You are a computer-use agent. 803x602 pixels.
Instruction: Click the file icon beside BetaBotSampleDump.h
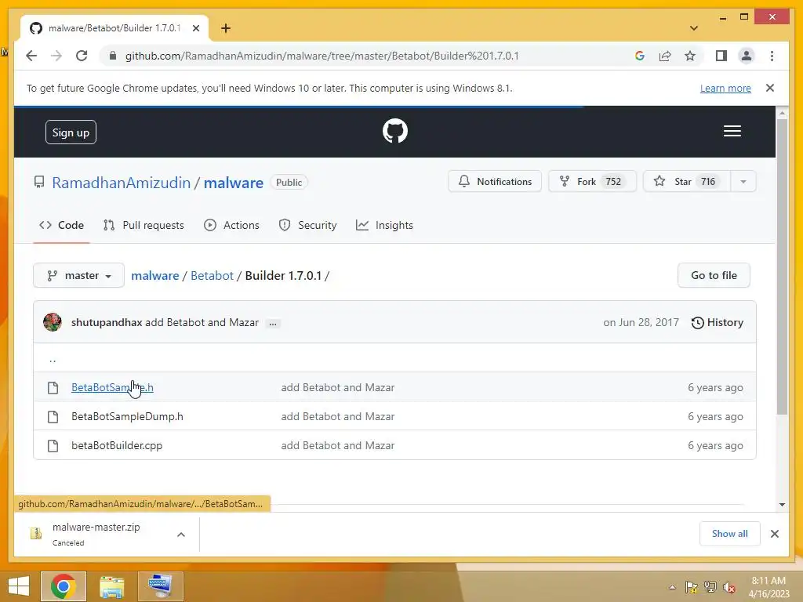click(x=53, y=417)
